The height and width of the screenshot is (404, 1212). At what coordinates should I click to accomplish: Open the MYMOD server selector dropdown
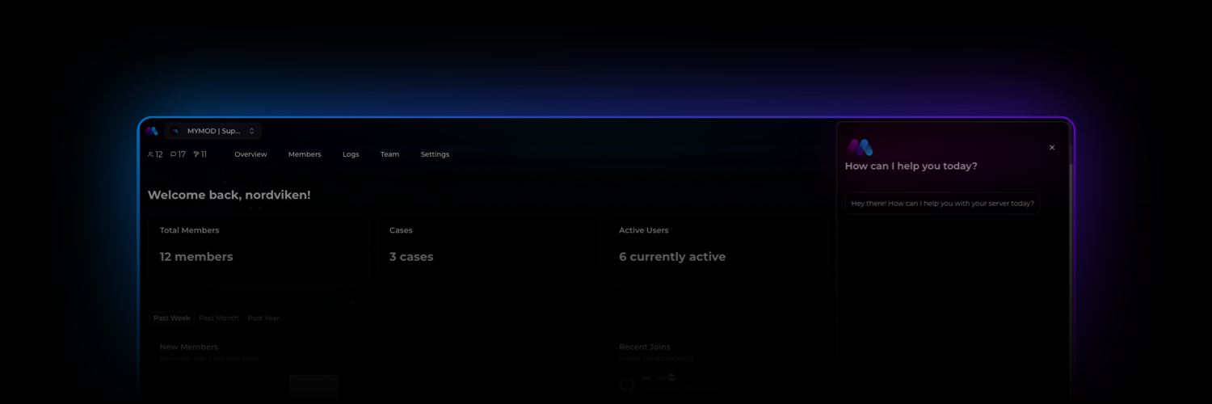coord(213,131)
